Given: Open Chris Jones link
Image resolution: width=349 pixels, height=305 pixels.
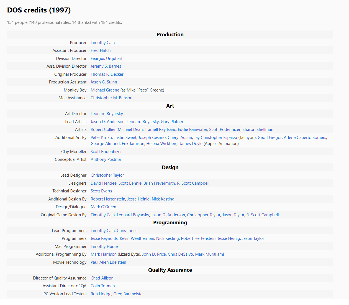Looking at the screenshot, I should click(127, 231).
